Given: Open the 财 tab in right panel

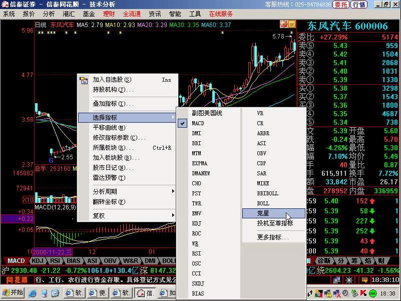Looking at the screenshot, I should click(x=381, y=261).
